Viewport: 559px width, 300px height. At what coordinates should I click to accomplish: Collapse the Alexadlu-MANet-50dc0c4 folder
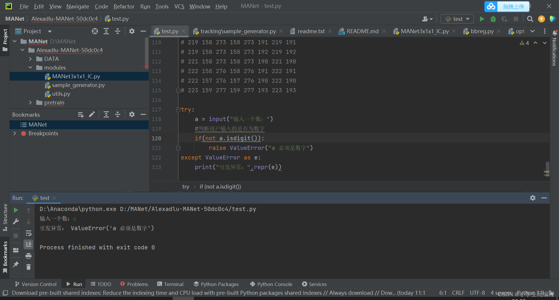pyautogui.click(x=22, y=50)
